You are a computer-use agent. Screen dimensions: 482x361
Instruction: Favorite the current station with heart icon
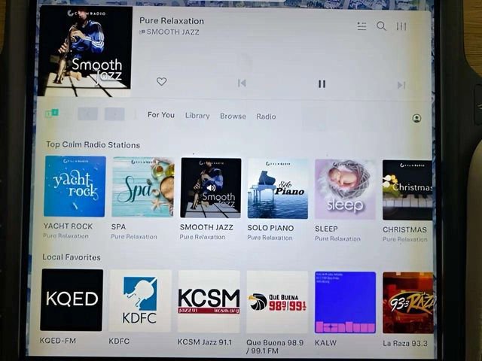(x=161, y=82)
